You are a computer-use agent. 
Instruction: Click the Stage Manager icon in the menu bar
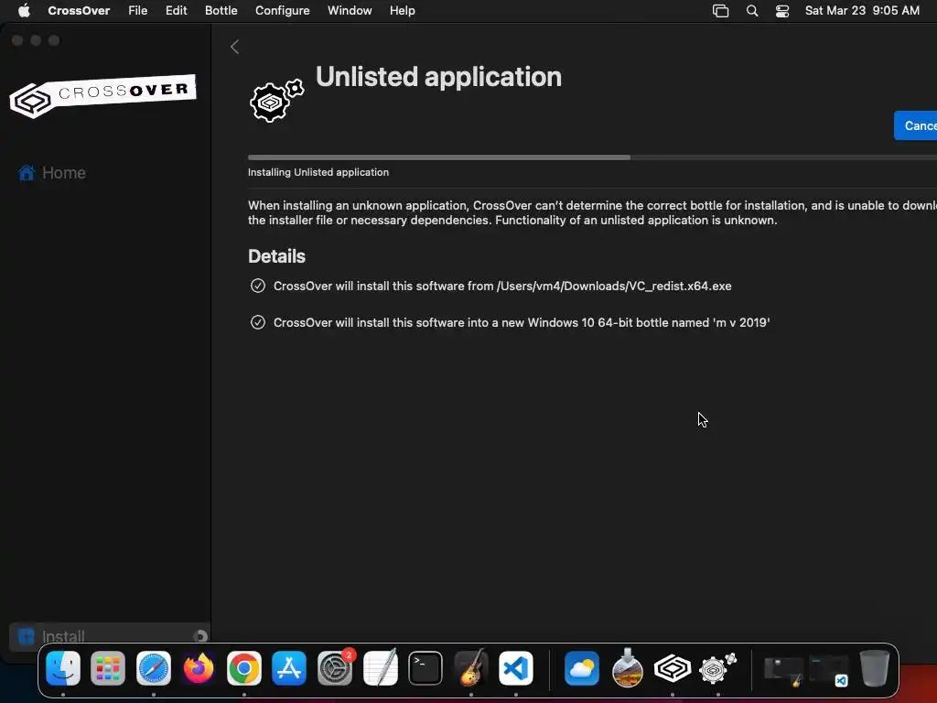721,11
